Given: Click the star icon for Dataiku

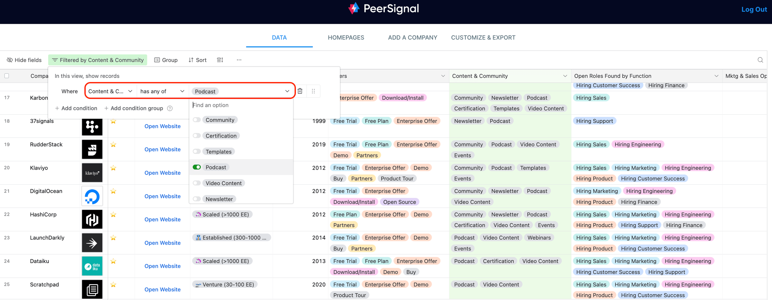Looking at the screenshot, I should coord(113,261).
